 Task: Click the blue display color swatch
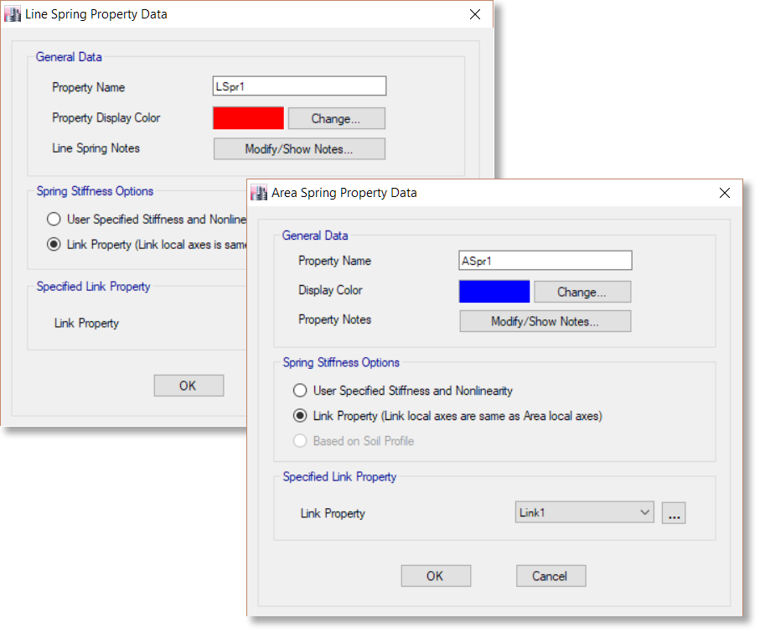click(x=494, y=292)
